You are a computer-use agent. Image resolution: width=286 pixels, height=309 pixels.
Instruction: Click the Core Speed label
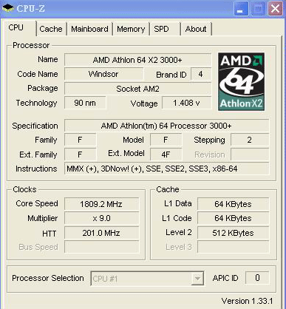[37, 203]
